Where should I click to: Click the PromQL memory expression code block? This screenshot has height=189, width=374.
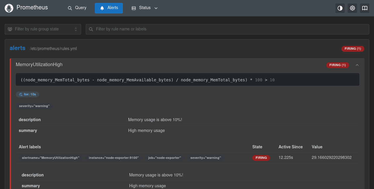pyautogui.click(x=187, y=80)
